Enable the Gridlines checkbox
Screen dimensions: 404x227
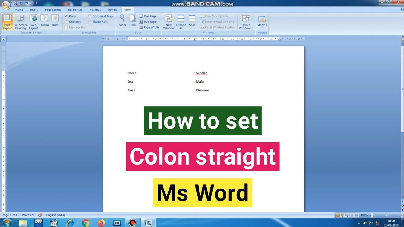66,22
